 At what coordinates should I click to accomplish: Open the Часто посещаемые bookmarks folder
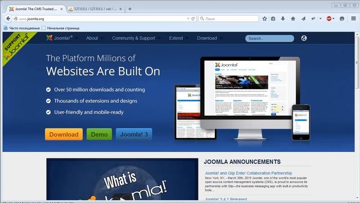pyautogui.click(x=22, y=28)
